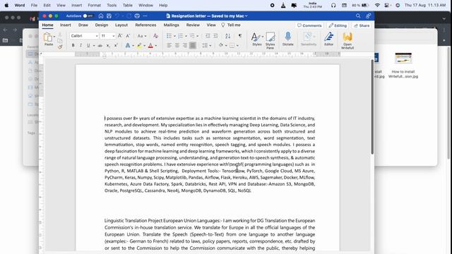452x254 pixels.
Task: Switch to the Draw ribbon tab
Action: [83, 25]
